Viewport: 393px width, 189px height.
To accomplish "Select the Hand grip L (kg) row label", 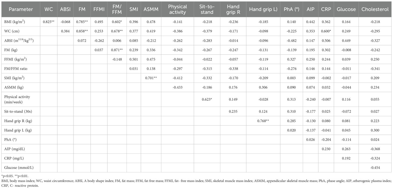I will pos(18,130).
